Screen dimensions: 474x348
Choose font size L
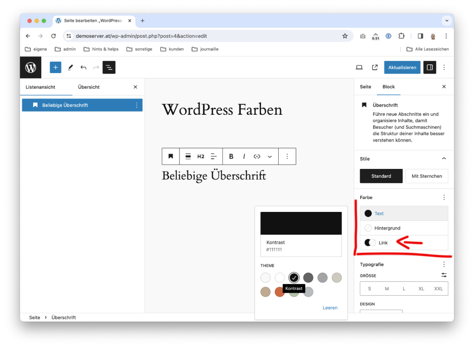click(404, 289)
